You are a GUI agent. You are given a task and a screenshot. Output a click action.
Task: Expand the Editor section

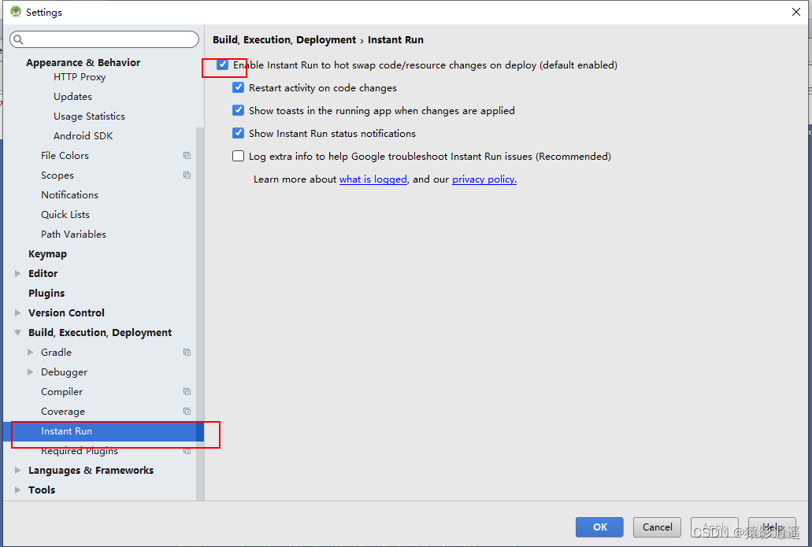tap(17, 273)
